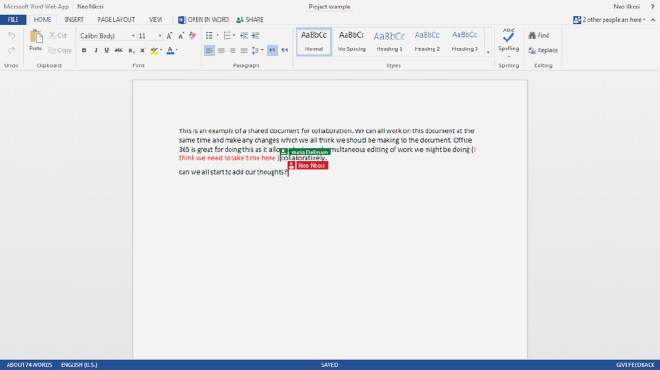Apply numbered list

(227, 36)
